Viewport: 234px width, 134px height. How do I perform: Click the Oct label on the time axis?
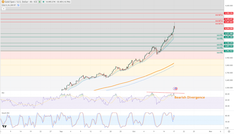[134, 131]
